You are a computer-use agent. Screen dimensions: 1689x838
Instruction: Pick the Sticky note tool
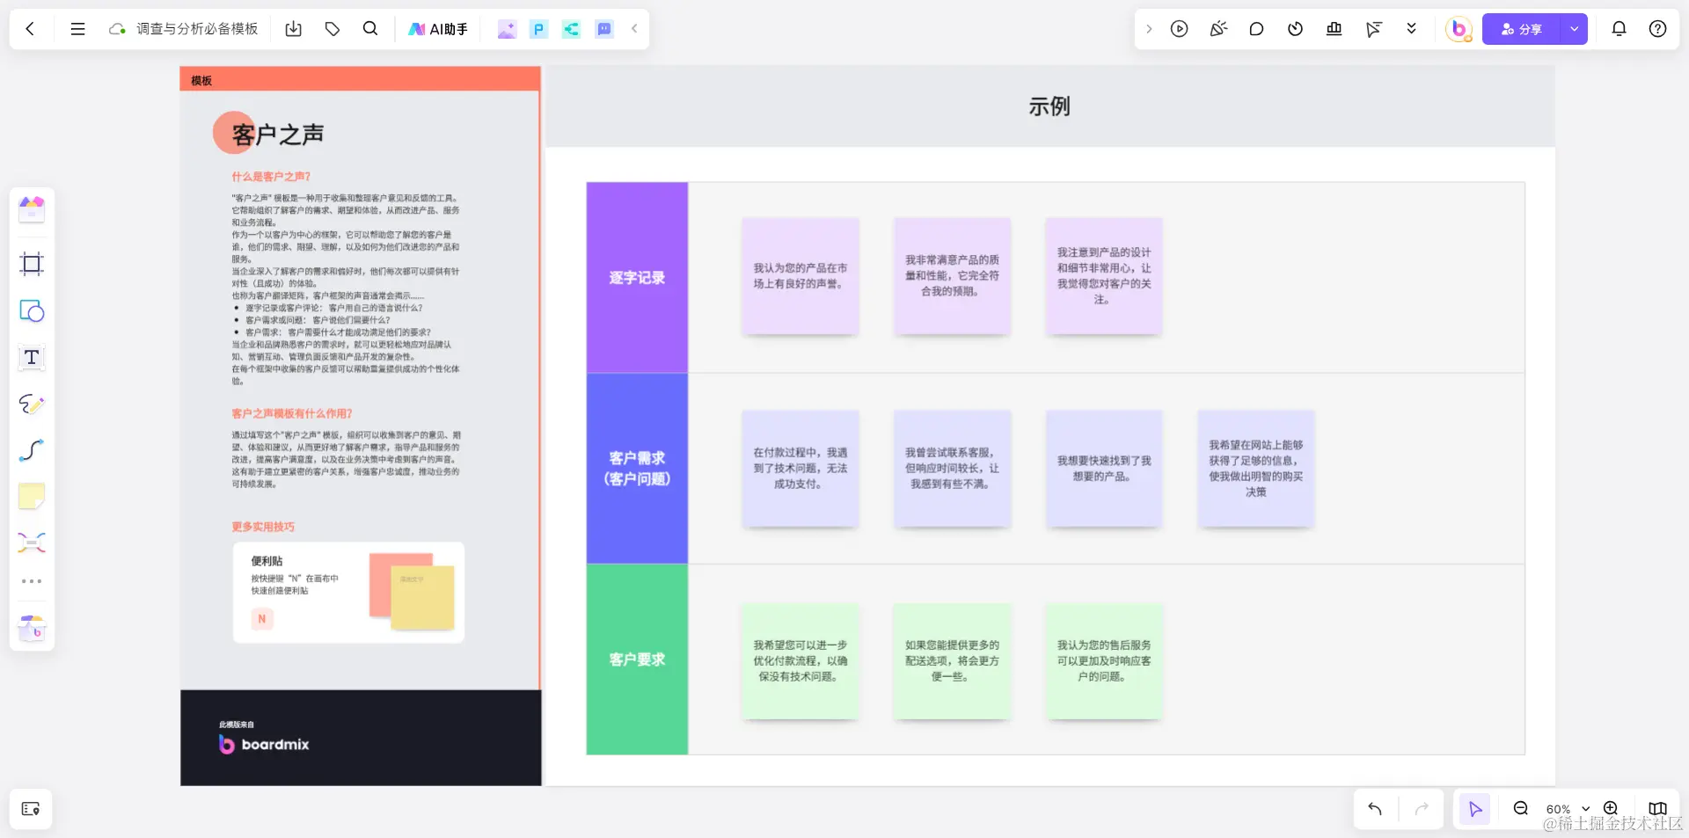[x=31, y=497]
